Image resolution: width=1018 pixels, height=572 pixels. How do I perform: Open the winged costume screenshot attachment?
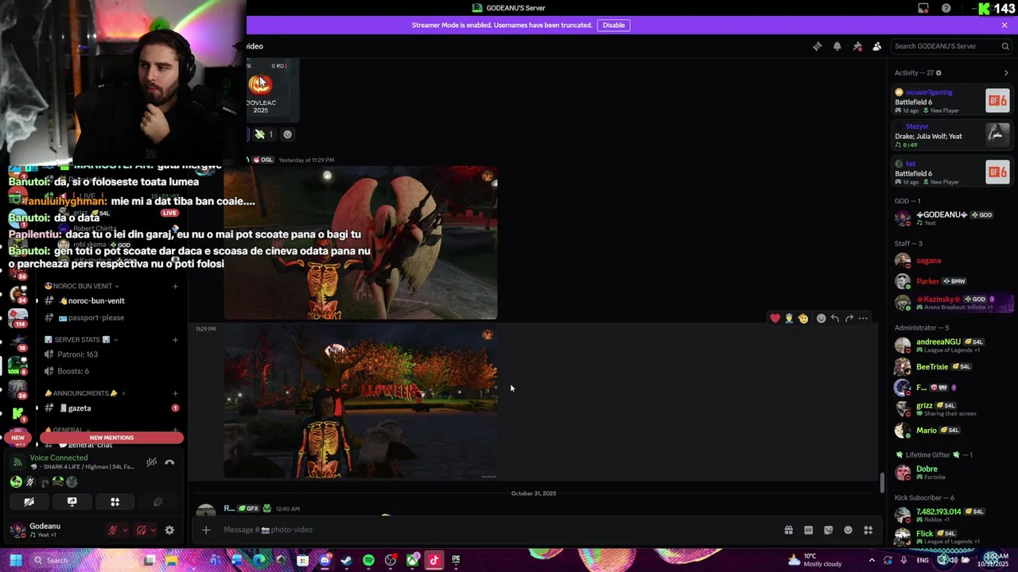(360, 242)
